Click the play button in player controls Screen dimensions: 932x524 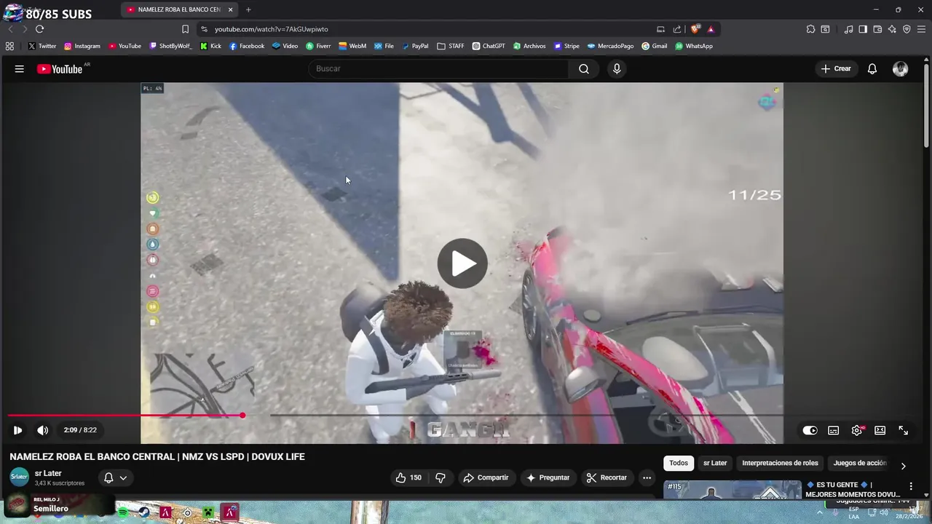click(17, 430)
